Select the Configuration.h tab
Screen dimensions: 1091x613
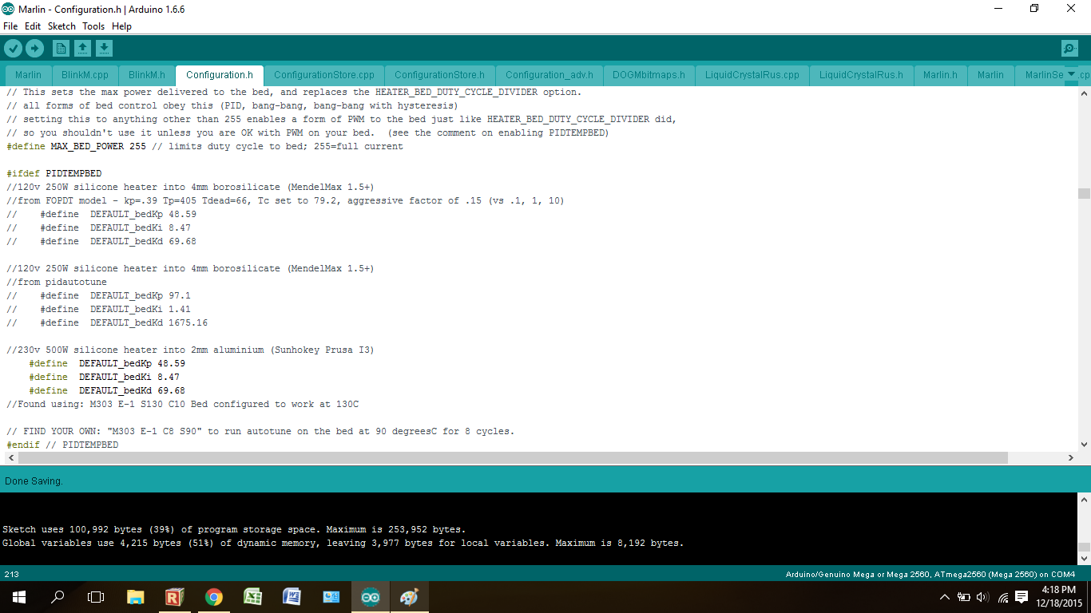[220, 75]
